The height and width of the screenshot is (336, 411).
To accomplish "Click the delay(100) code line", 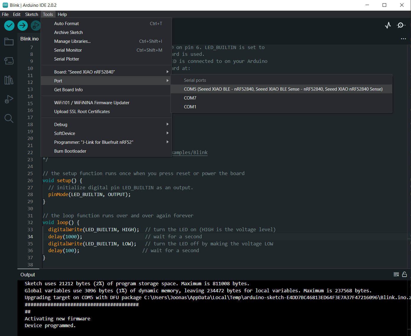I will [64, 251].
